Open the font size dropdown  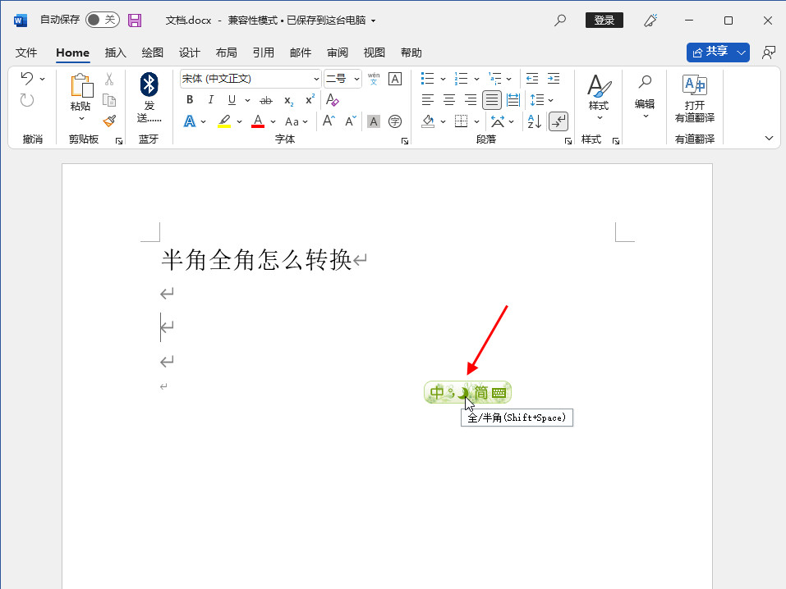pyautogui.click(x=356, y=79)
